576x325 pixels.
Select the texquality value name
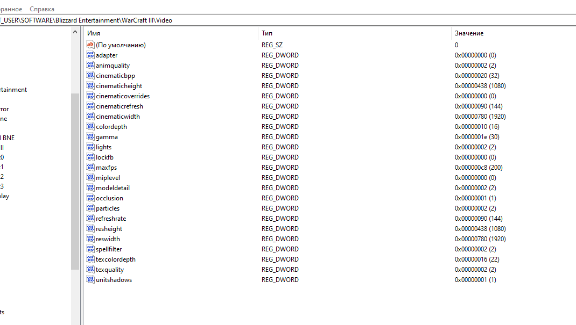[x=110, y=269]
